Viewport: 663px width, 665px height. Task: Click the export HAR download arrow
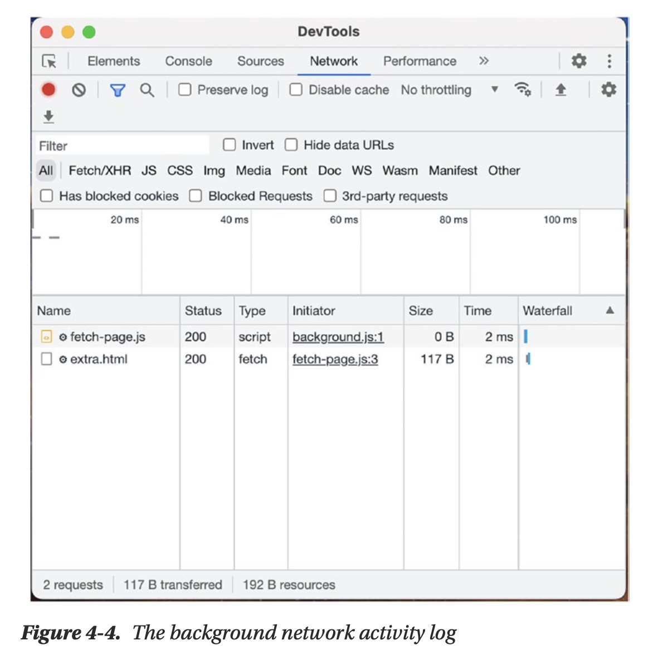click(x=48, y=116)
